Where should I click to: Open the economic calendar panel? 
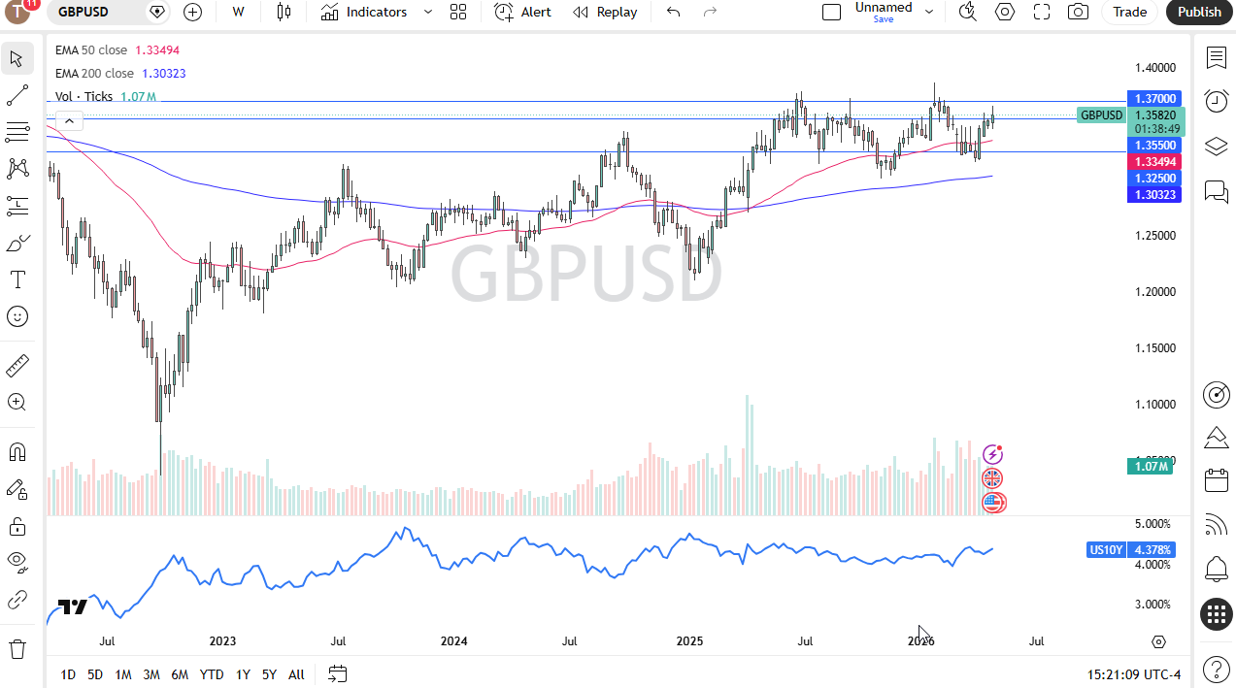coord(1216,480)
